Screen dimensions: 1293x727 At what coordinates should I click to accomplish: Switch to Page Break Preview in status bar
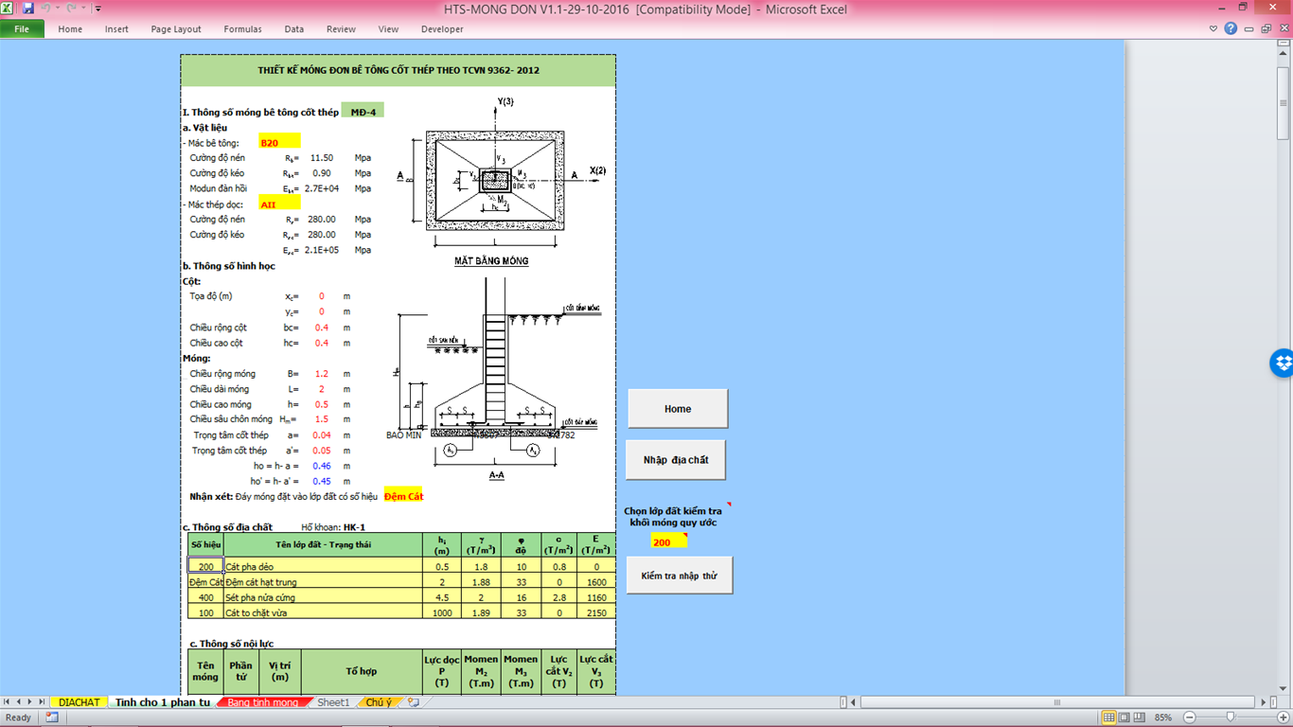pos(1139,718)
